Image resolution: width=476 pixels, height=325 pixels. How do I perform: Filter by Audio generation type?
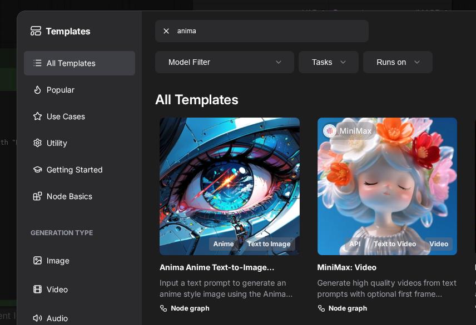[80, 318]
